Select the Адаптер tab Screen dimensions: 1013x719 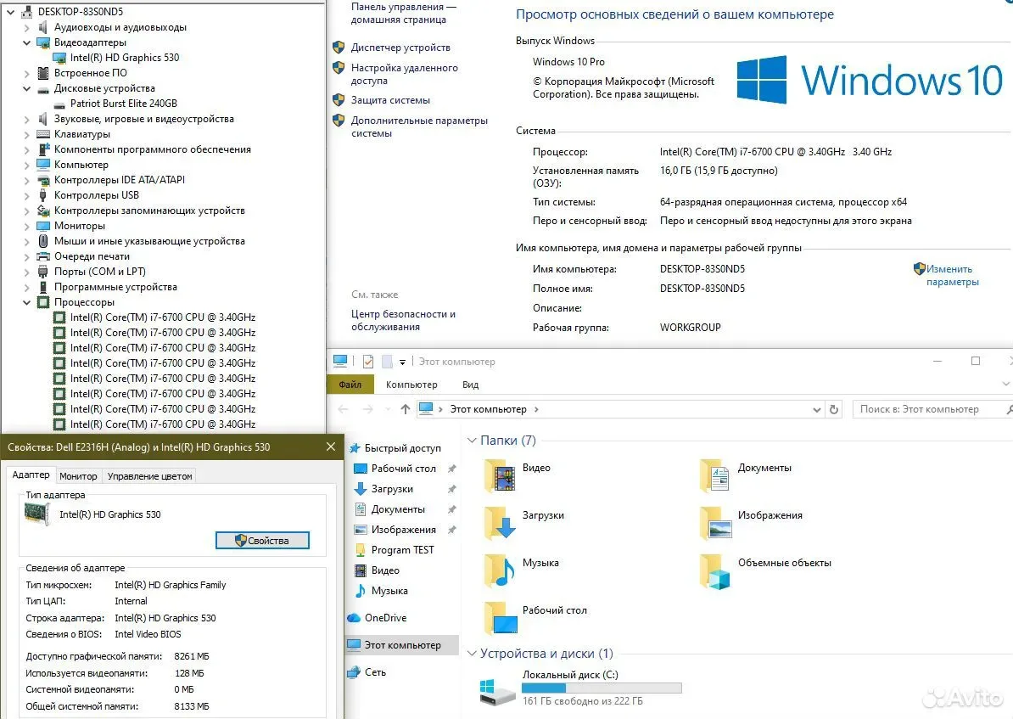(x=31, y=475)
